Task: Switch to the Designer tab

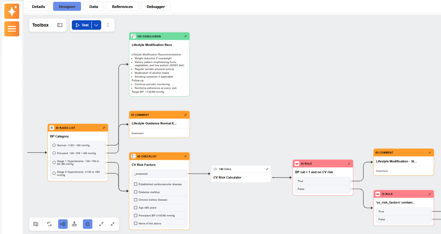Action: pos(67,7)
